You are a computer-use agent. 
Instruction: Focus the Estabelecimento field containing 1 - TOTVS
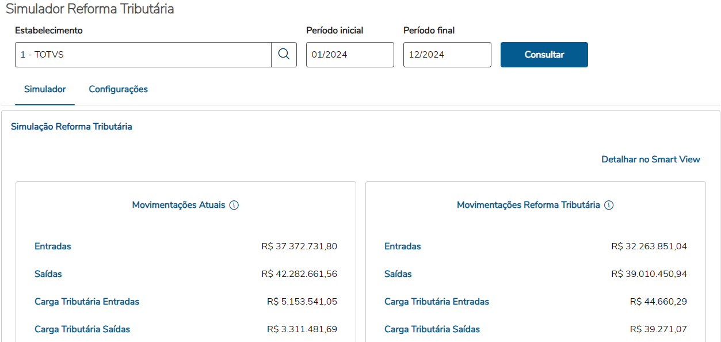(143, 55)
